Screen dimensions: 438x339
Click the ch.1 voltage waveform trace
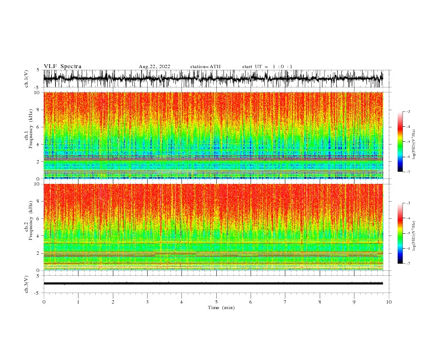(213, 79)
